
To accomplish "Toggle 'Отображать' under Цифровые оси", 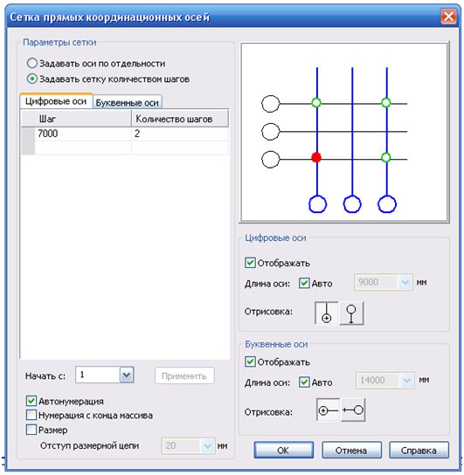I will (250, 262).
